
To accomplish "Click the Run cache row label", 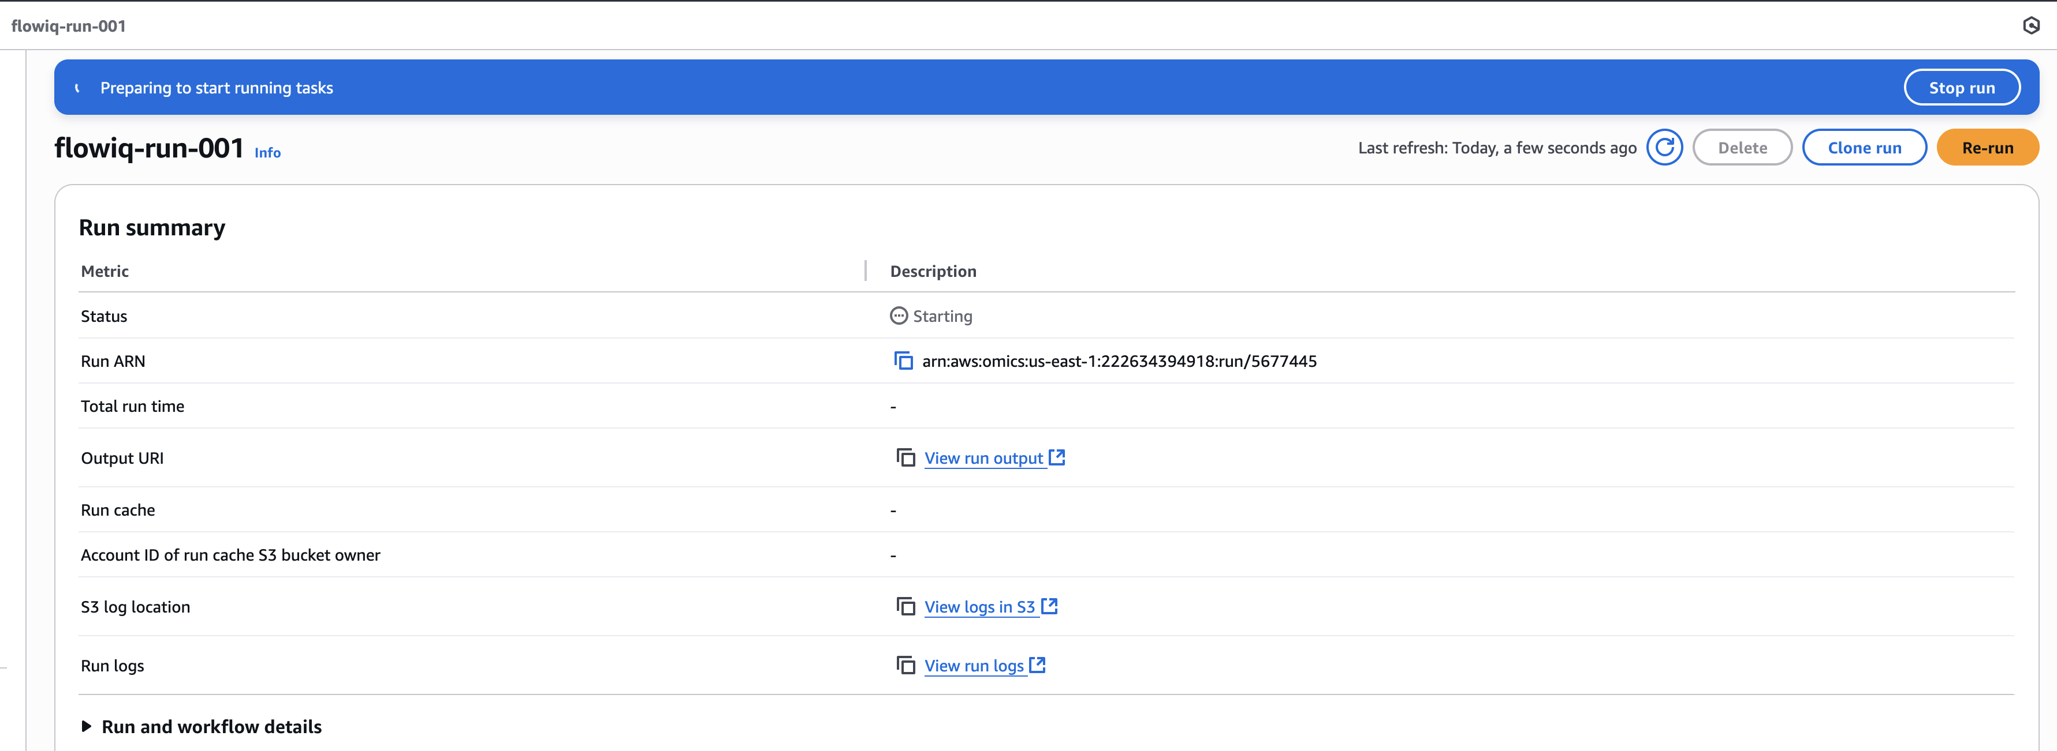I will click(x=118, y=510).
